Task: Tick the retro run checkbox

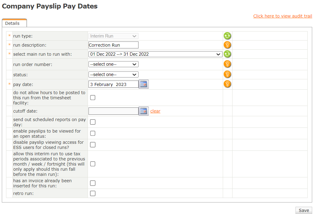Action: tap(93, 193)
